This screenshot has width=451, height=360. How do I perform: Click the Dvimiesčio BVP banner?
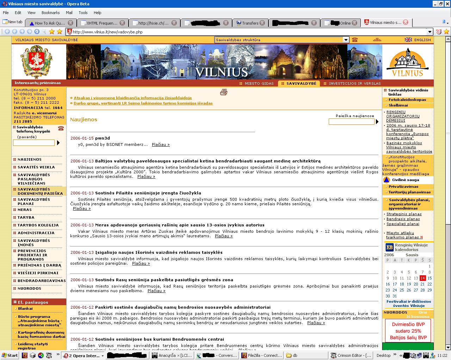(x=408, y=331)
